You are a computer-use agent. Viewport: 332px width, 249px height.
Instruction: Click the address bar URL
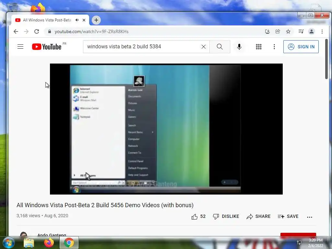click(x=91, y=31)
